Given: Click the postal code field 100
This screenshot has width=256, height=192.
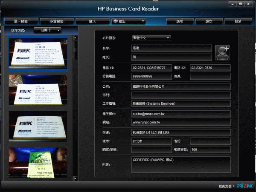Looking at the screenshot, I should (210, 150).
